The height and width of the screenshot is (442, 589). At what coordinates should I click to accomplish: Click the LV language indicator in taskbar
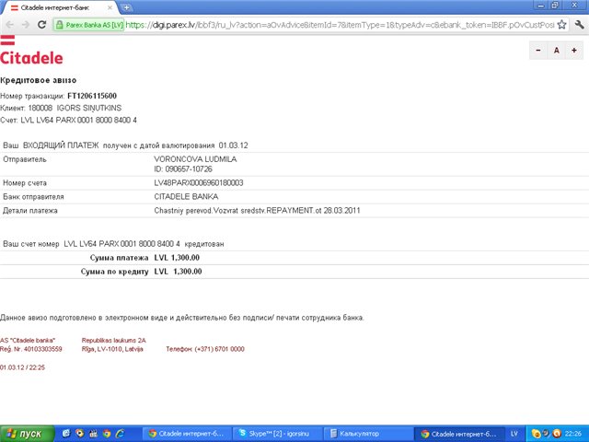coord(514,434)
